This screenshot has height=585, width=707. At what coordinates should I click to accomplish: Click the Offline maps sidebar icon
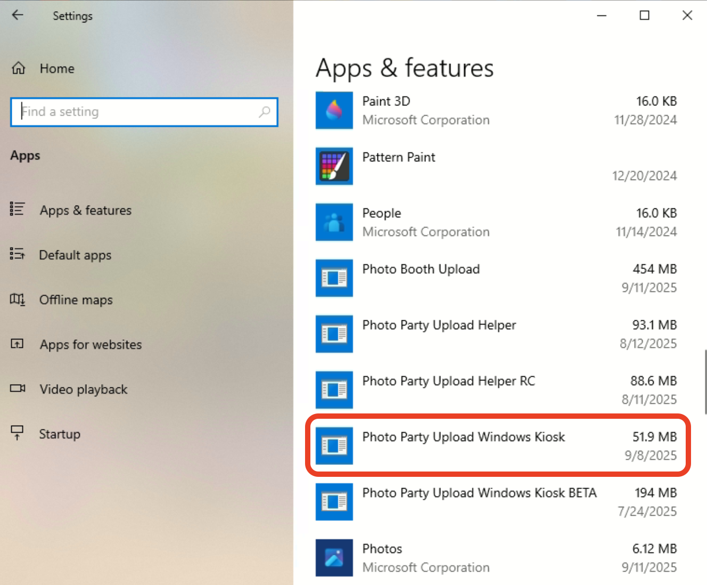pos(17,299)
